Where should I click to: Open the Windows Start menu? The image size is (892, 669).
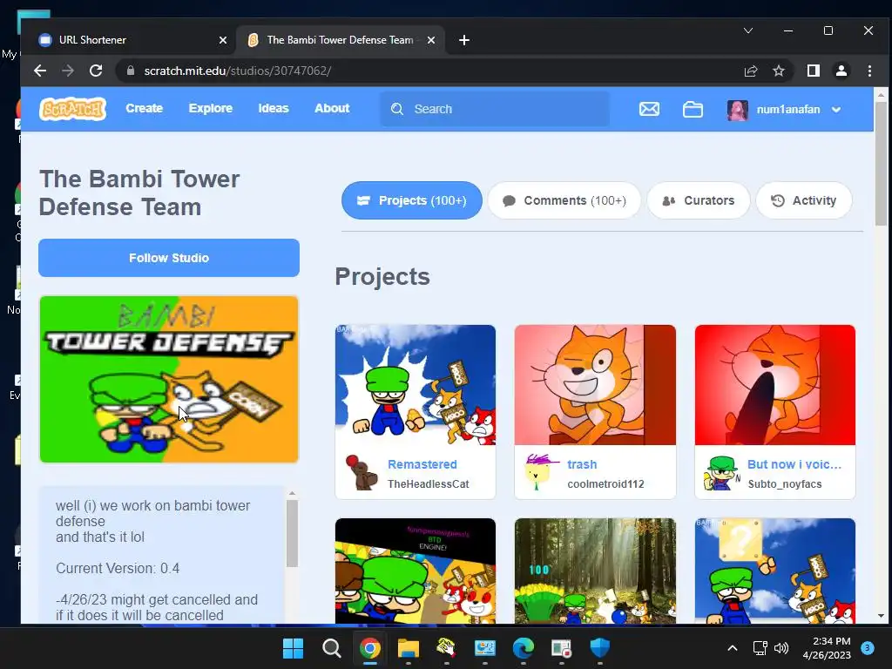[x=293, y=648]
